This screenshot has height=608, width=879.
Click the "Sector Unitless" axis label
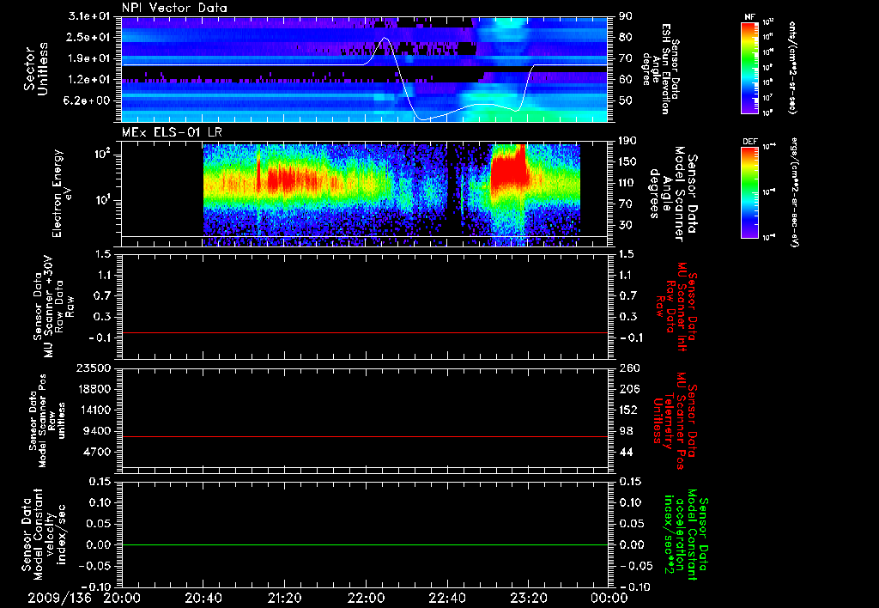36,69
